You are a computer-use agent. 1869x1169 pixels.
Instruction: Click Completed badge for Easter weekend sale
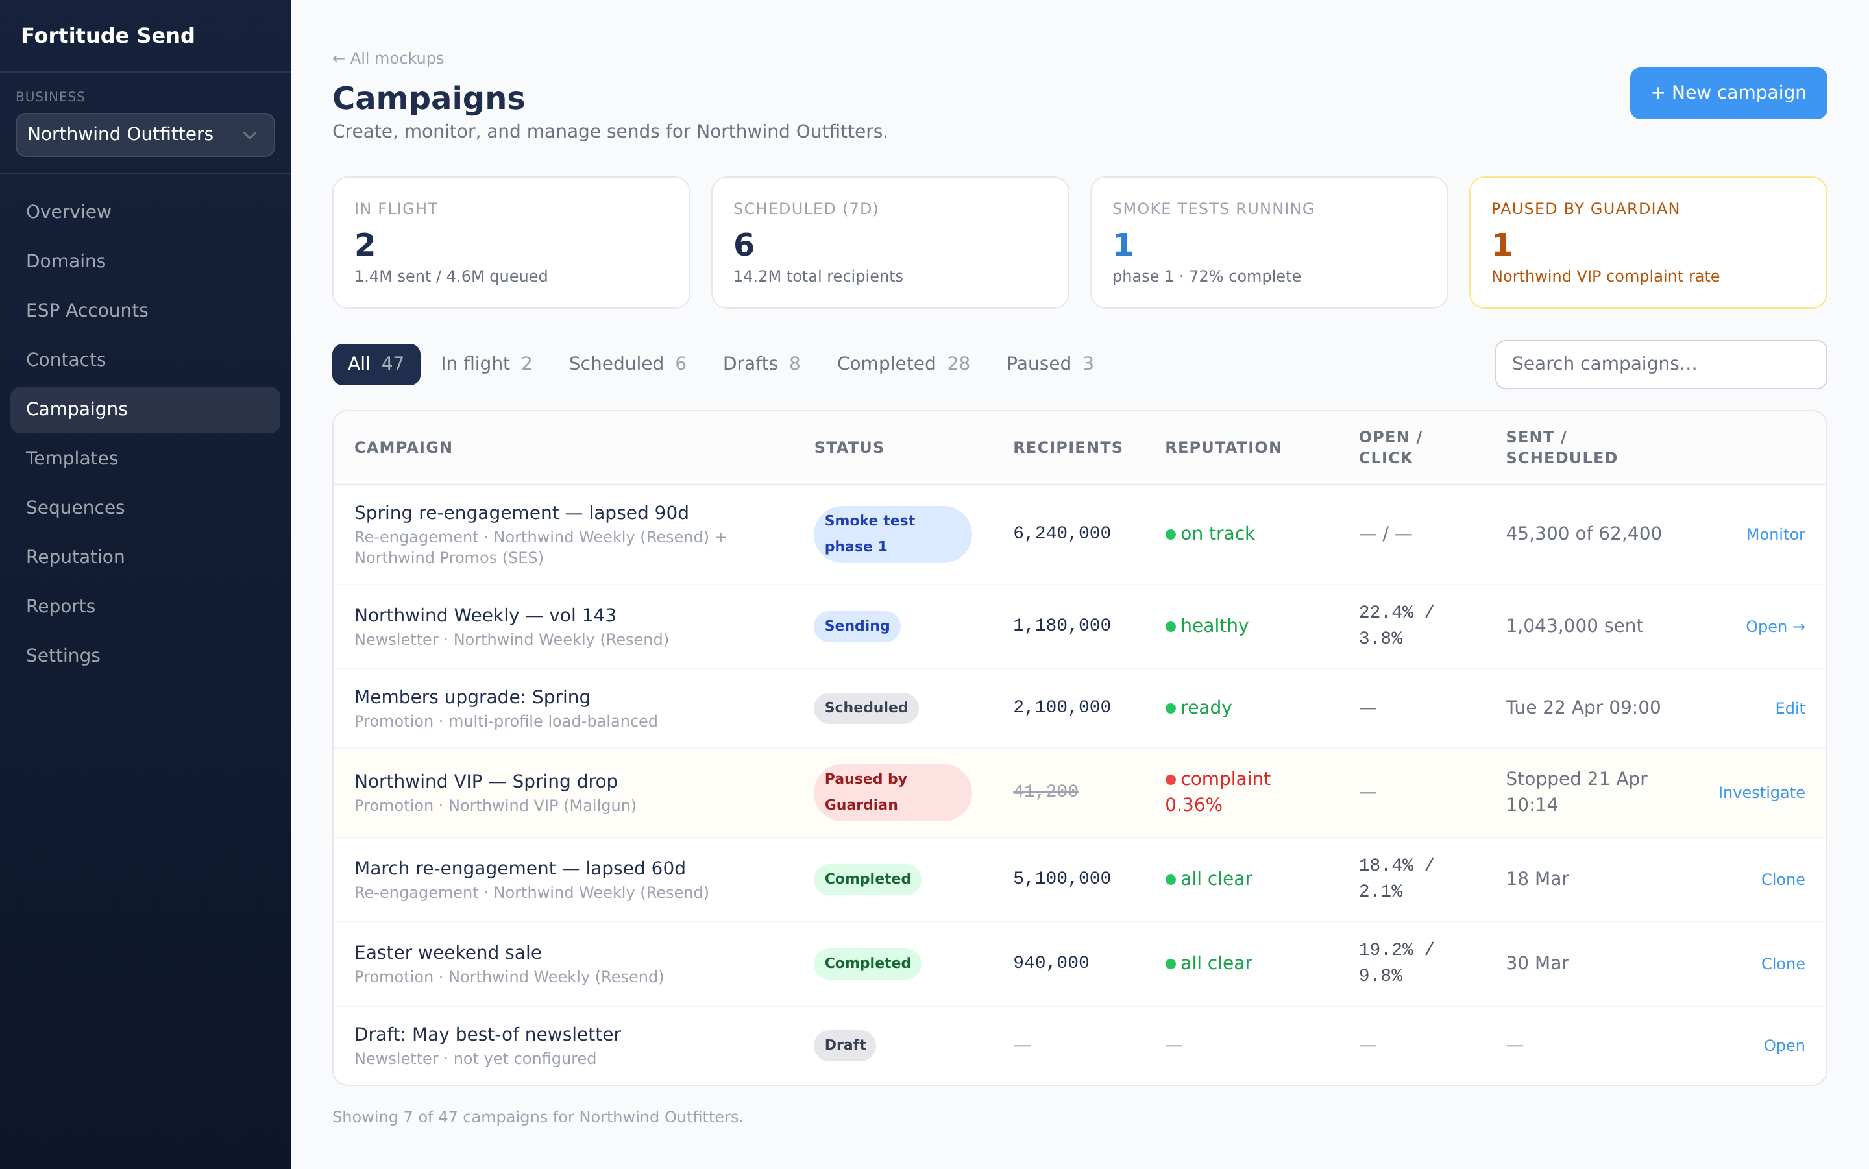(867, 963)
